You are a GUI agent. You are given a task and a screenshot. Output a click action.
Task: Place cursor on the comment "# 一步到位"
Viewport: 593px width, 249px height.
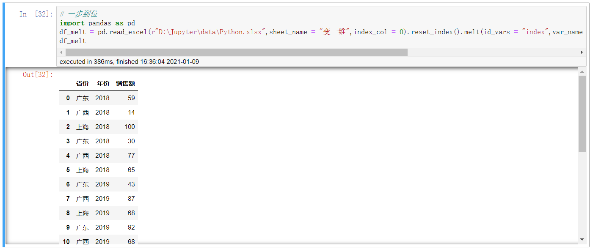click(x=79, y=14)
